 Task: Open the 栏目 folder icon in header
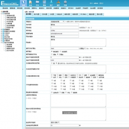coord(37,2)
